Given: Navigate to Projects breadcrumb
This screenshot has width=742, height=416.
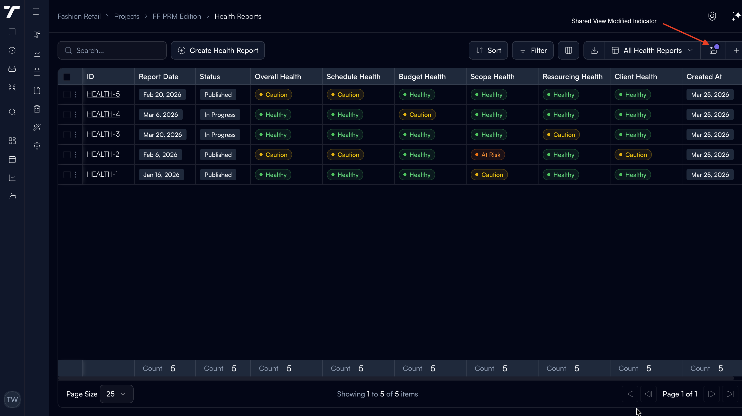Looking at the screenshot, I should 127,16.
